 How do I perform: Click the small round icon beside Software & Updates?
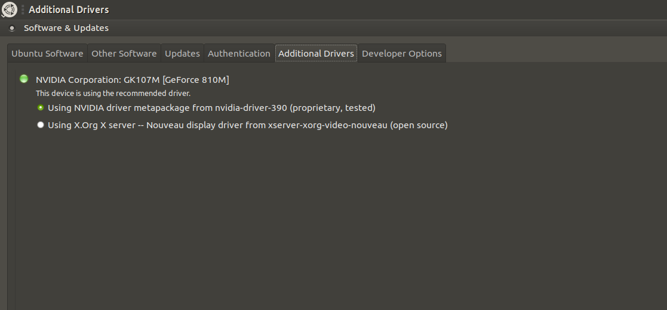pos(12,28)
